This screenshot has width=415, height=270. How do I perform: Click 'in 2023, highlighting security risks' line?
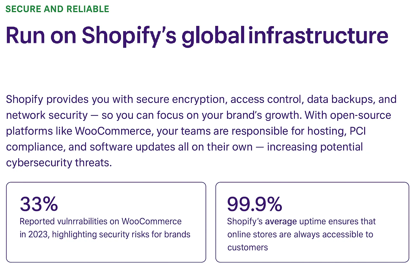tap(105, 234)
